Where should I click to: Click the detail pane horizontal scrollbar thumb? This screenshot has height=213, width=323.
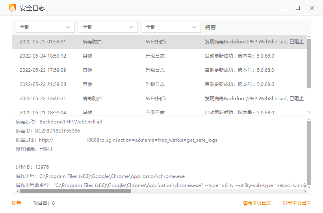pos(75,191)
